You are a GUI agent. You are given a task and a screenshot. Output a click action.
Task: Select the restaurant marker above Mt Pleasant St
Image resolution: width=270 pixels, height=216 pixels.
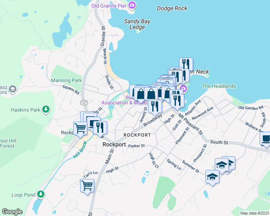[177, 101]
